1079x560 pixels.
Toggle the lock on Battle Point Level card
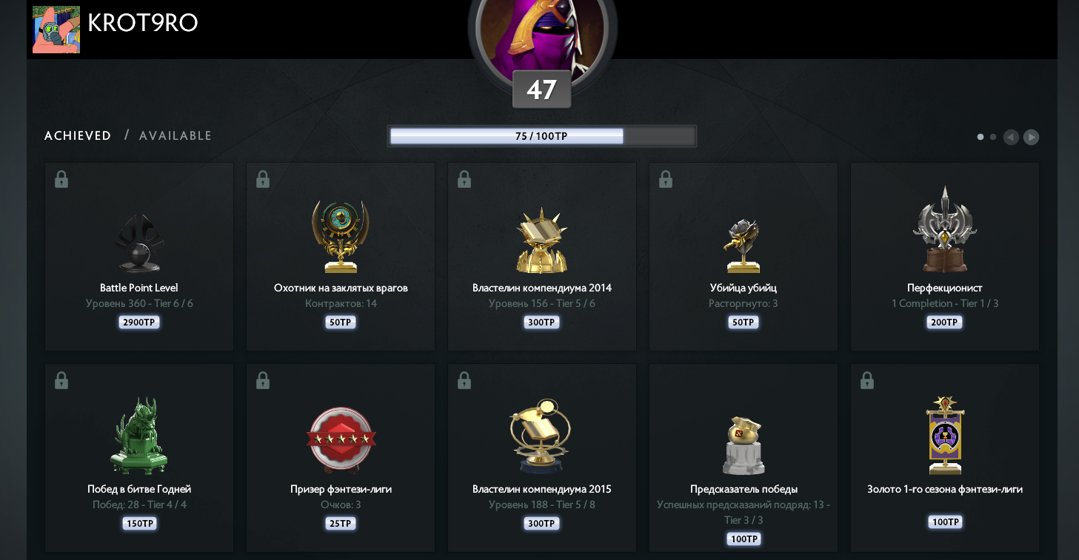click(61, 179)
